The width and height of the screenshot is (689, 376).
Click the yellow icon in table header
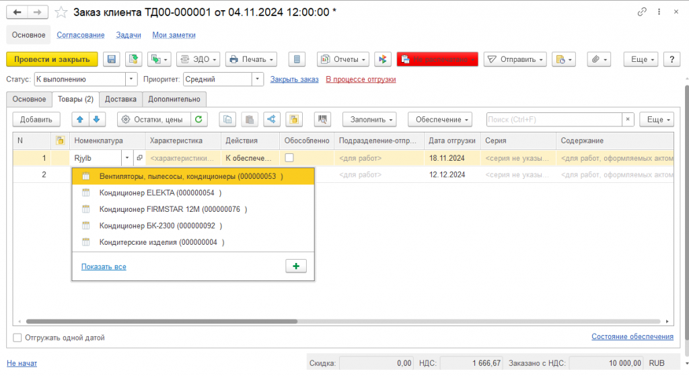click(x=60, y=141)
